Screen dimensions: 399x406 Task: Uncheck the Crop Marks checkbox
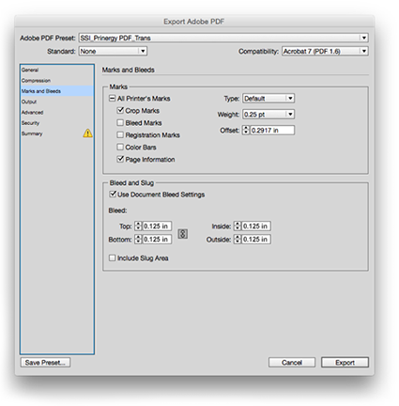point(120,110)
